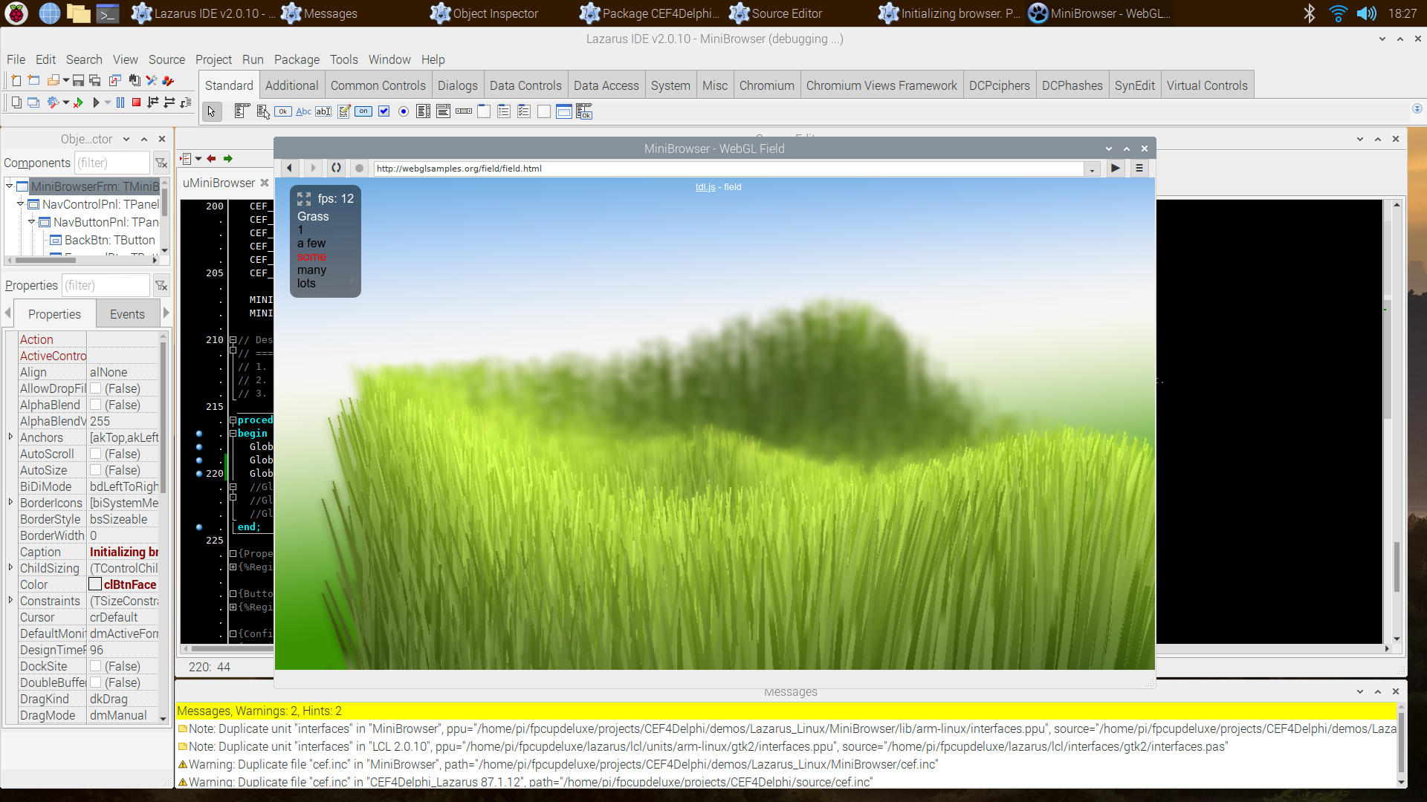Pick TPopupMenu component from palette
This screenshot has height=802, width=1427.
(262, 111)
